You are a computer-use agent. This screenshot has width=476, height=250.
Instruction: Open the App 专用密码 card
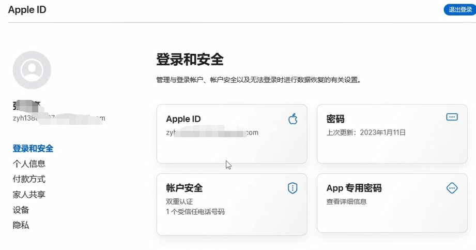click(392, 203)
